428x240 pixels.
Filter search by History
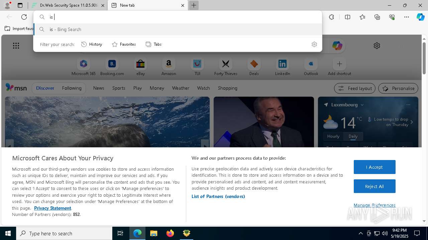[92, 44]
